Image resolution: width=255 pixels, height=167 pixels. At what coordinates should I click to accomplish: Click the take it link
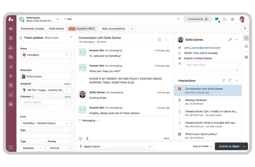[68, 84]
